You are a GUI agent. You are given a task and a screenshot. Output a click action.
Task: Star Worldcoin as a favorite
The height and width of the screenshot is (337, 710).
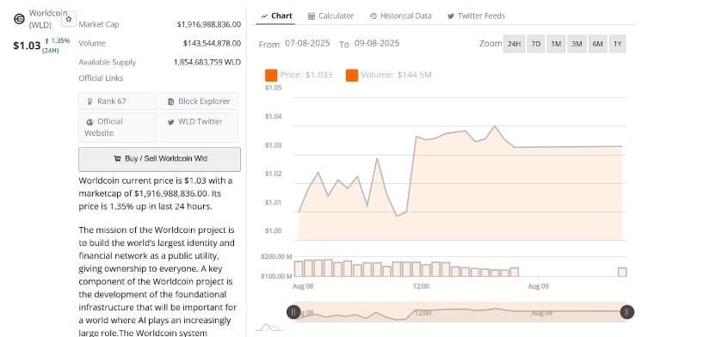69,19
